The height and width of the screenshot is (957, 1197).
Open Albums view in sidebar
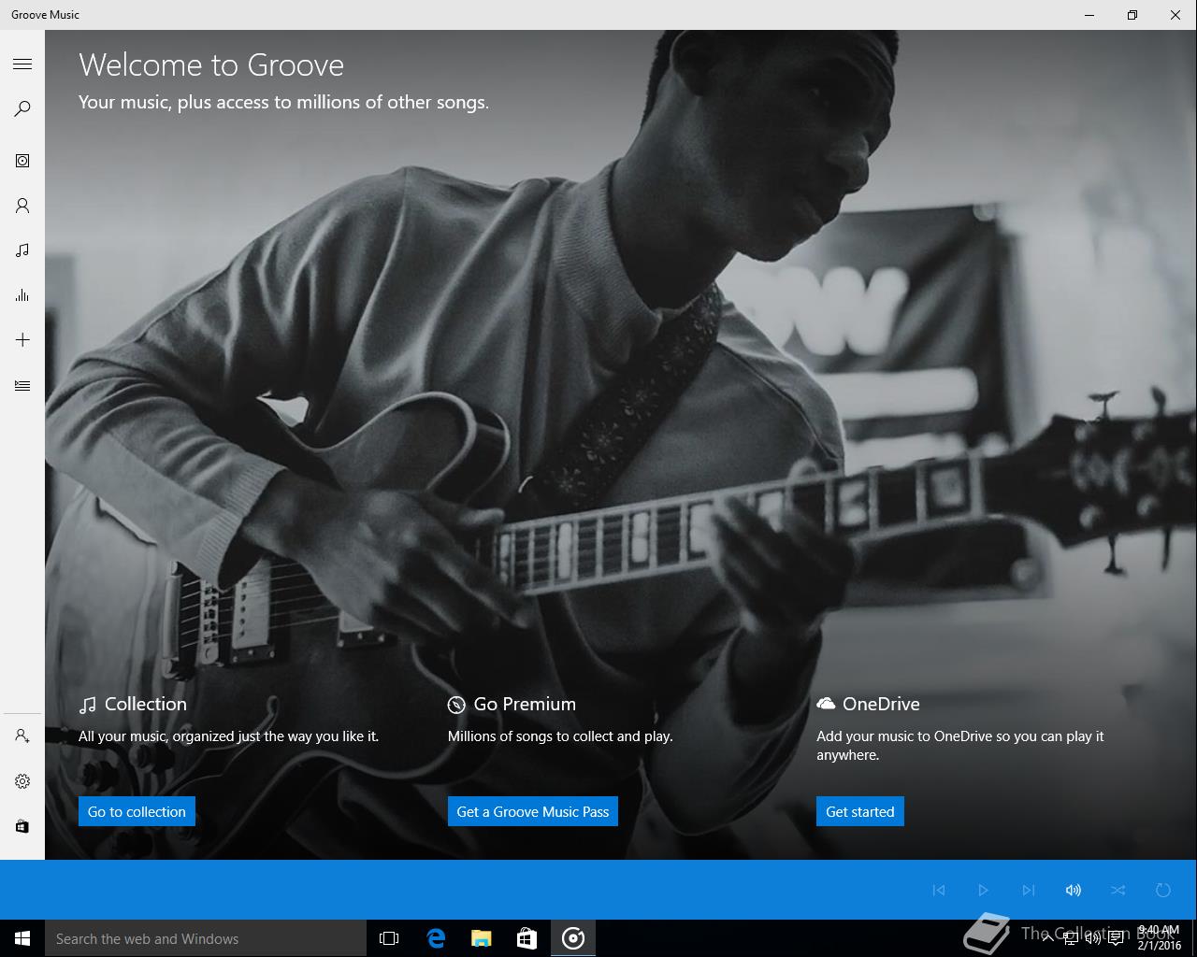click(22, 161)
